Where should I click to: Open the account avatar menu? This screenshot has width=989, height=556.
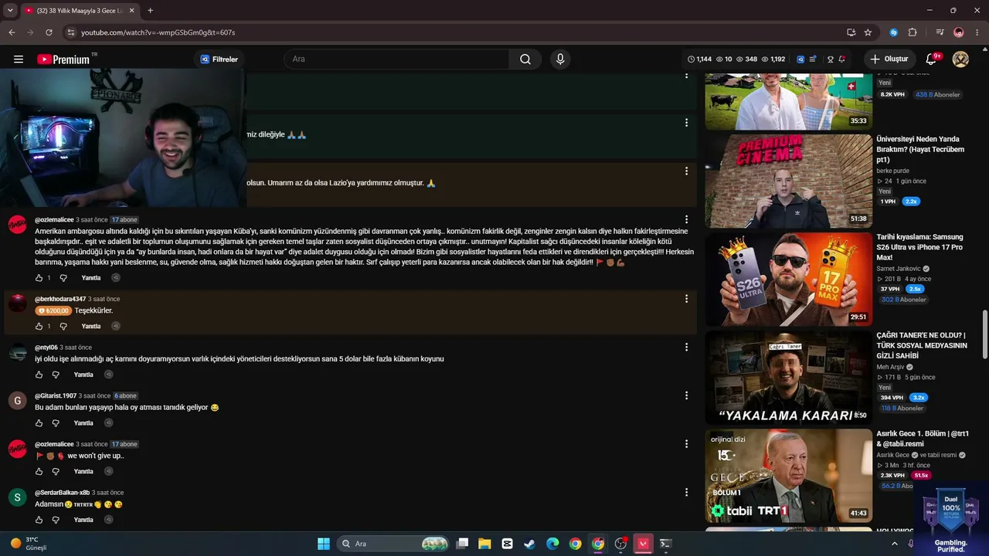[960, 59]
